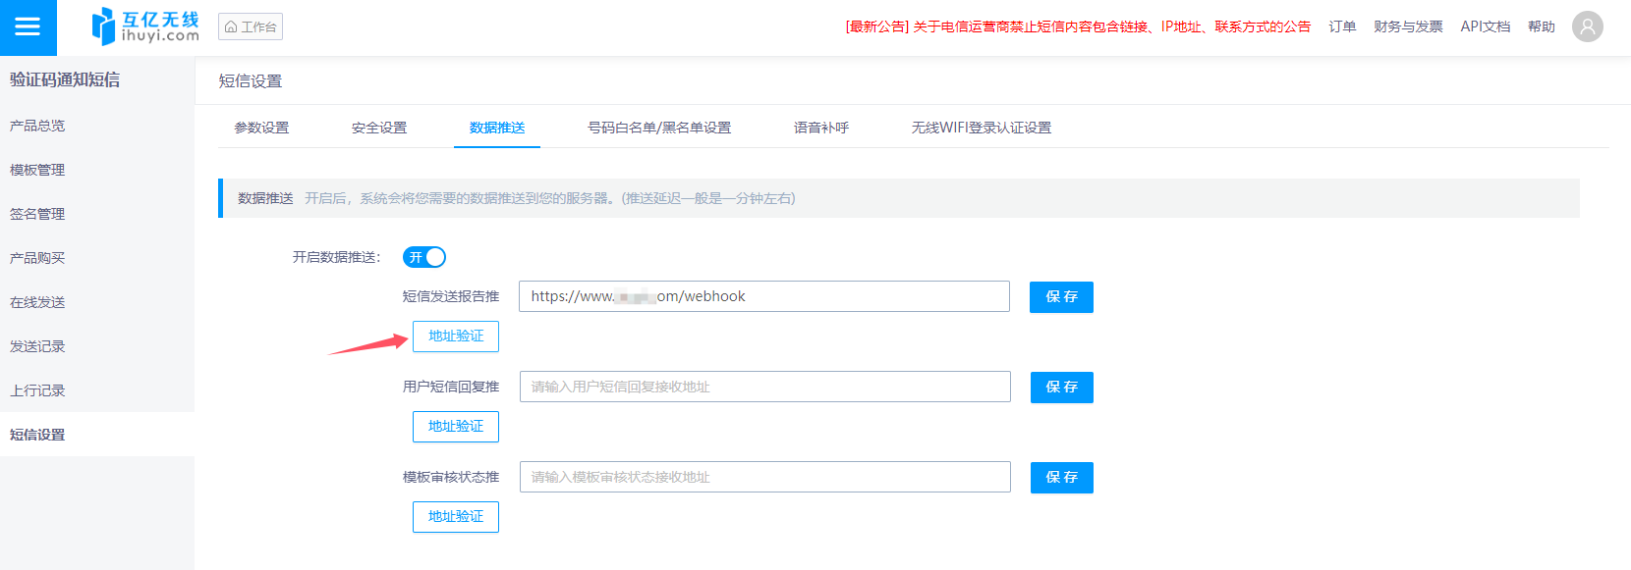This screenshot has width=1631, height=570.
Task: Switch to the 参数设置 tab
Action: [261, 128]
